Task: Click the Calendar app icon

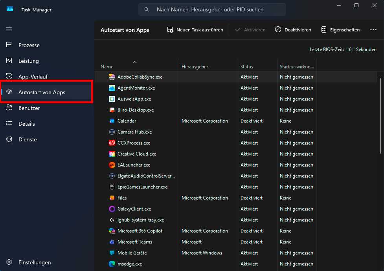Action: click(112, 121)
